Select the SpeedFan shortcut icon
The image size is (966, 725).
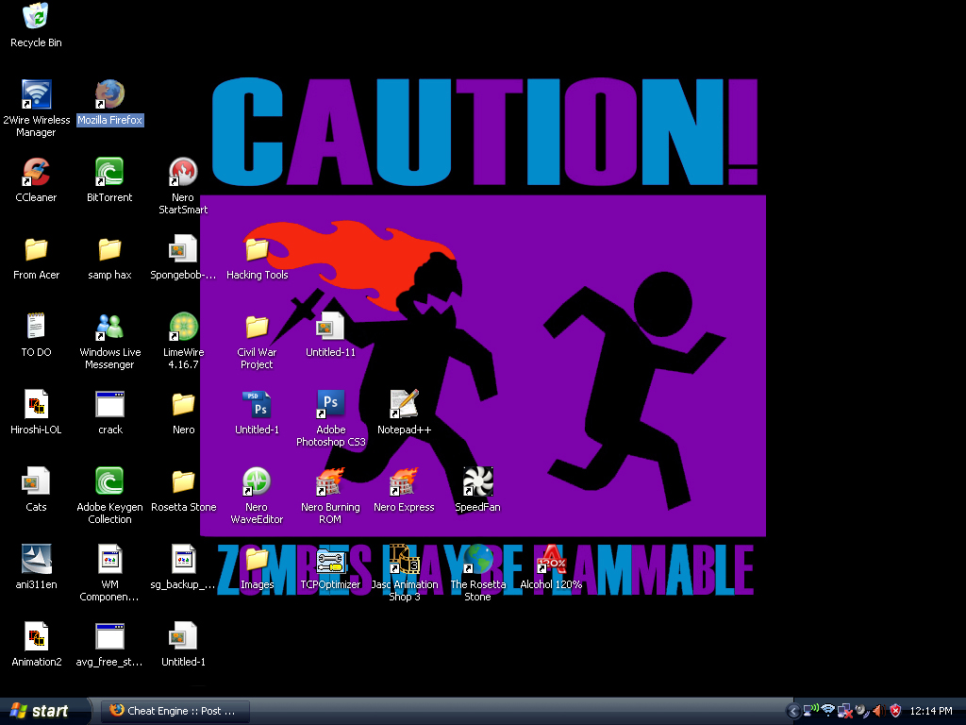pyautogui.click(x=477, y=481)
